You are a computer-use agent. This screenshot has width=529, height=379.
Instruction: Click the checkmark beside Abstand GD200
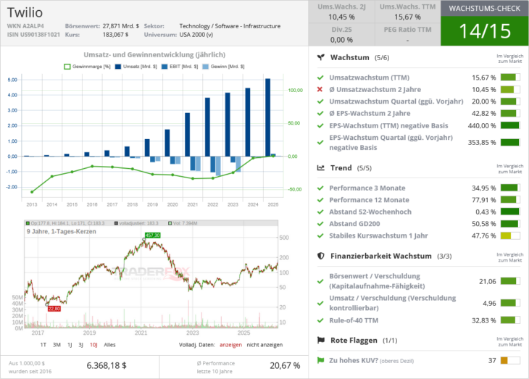point(320,224)
